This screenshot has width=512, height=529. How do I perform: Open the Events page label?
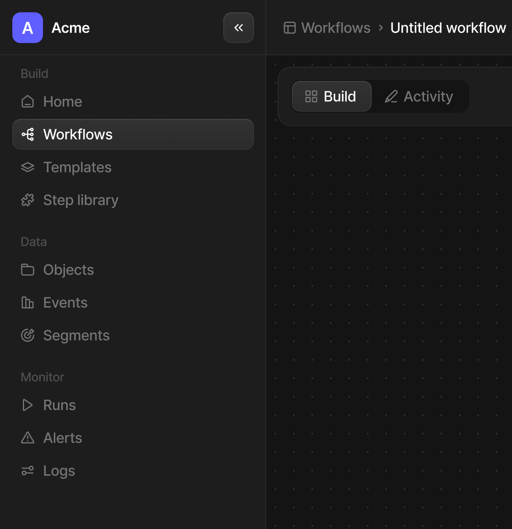pos(66,303)
